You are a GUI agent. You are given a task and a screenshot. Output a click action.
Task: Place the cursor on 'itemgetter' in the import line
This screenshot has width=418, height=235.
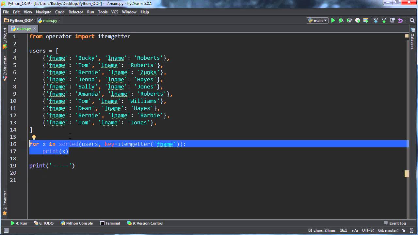pyautogui.click(x=114, y=36)
